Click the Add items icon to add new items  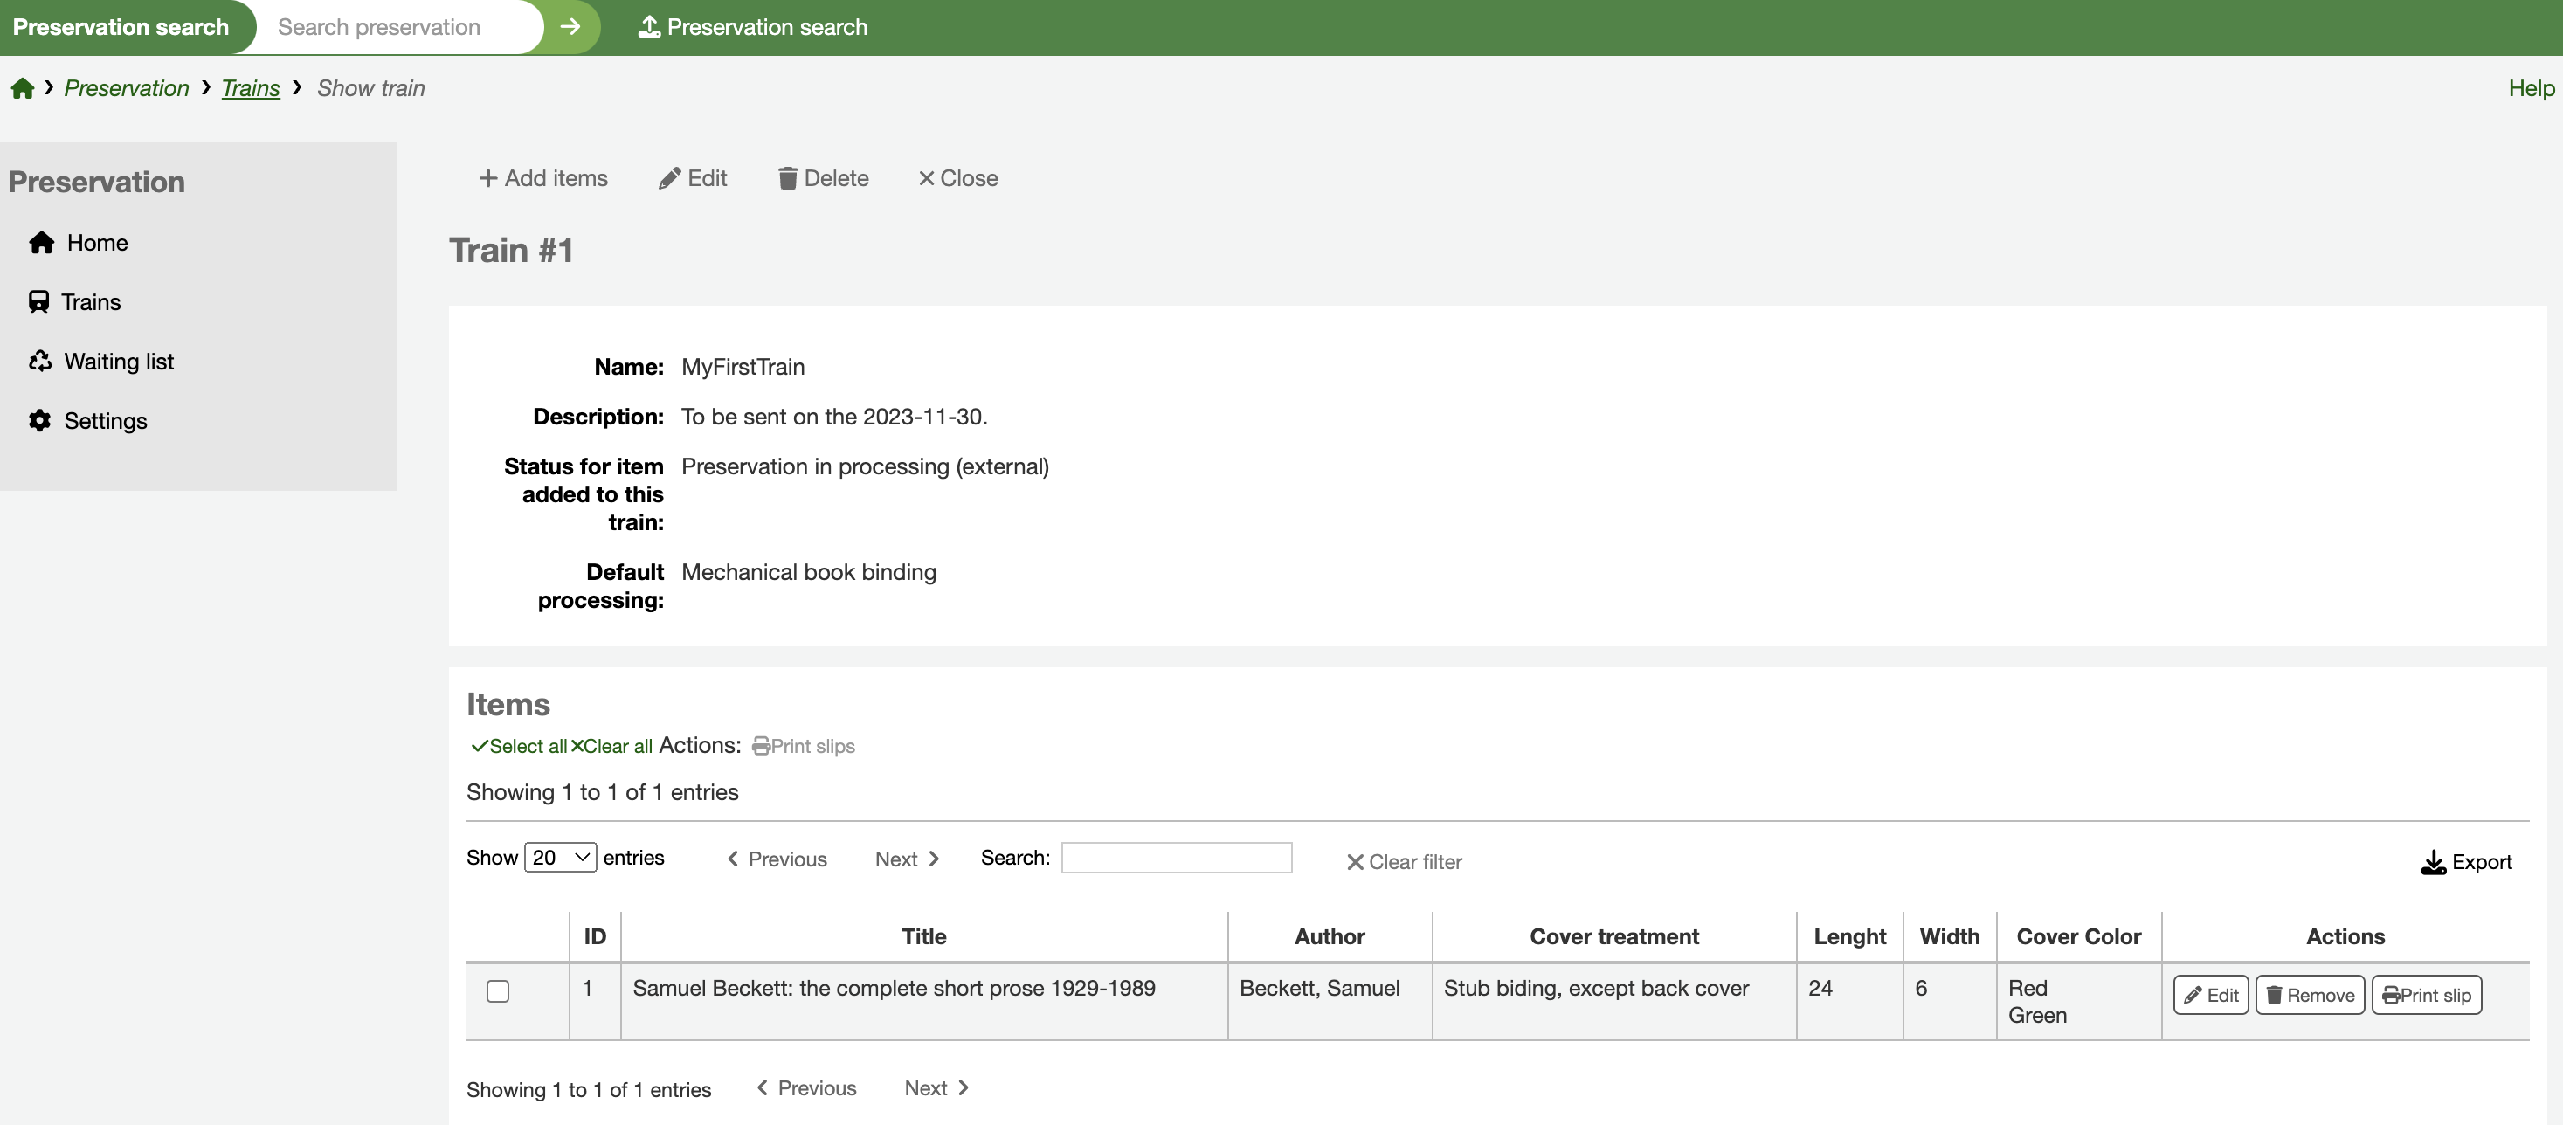tap(542, 176)
